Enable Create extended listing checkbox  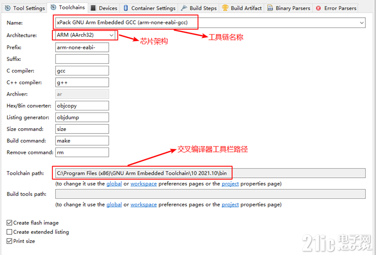pos(10,232)
